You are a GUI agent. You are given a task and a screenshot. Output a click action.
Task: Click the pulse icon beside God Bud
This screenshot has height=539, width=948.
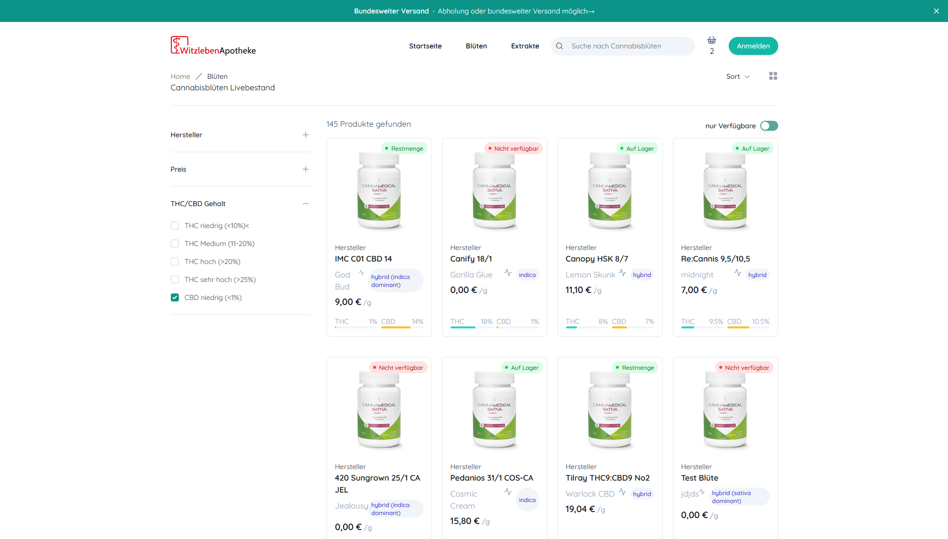point(361,272)
